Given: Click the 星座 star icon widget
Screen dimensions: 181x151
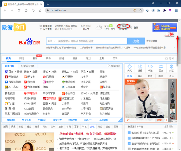Looking at the screenshot, I should (161, 68).
